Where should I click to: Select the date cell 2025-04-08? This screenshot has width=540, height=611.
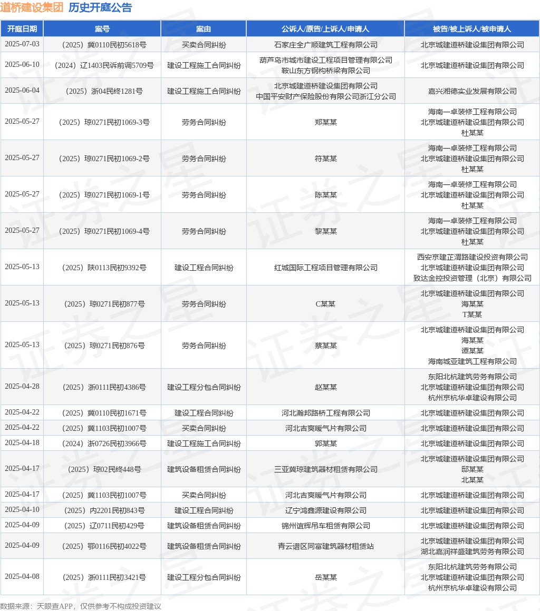click(22, 576)
